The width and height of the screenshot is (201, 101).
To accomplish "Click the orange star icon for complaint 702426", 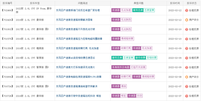I will click(187, 20).
